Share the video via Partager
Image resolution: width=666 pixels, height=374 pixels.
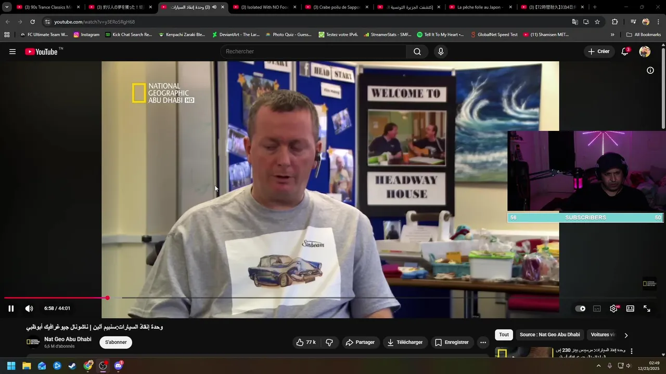pos(360,342)
